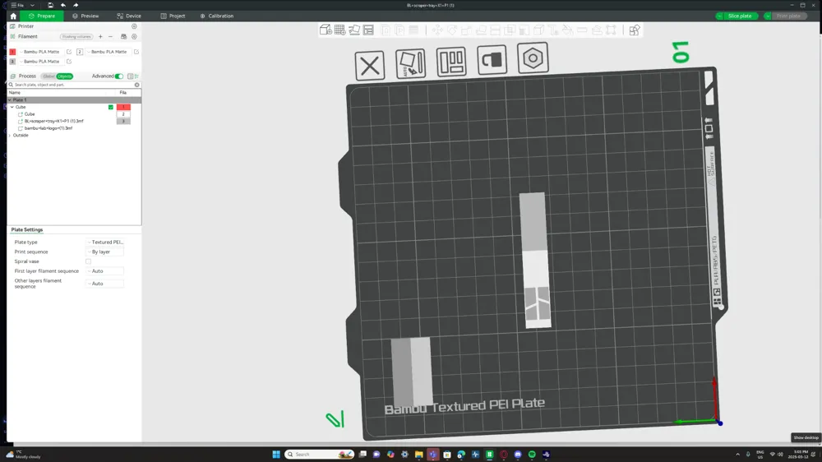Click the Print plate button

[x=788, y=16]
